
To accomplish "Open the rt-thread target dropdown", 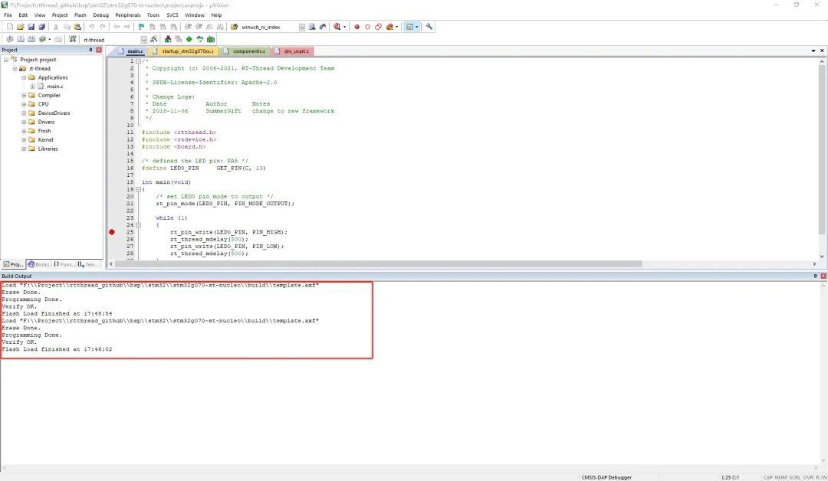I will 143,40.
